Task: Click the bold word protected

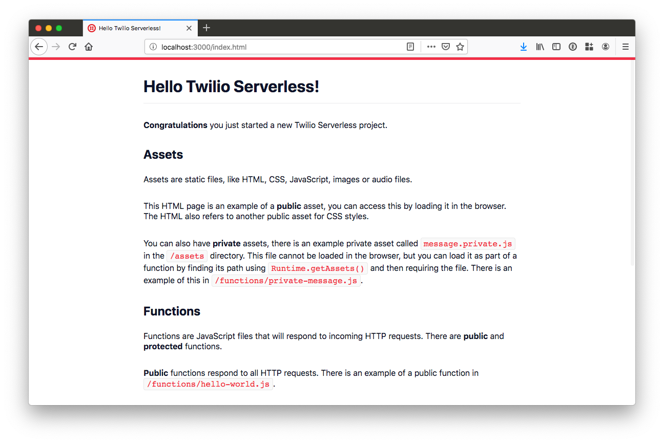Action: (163, 347)
